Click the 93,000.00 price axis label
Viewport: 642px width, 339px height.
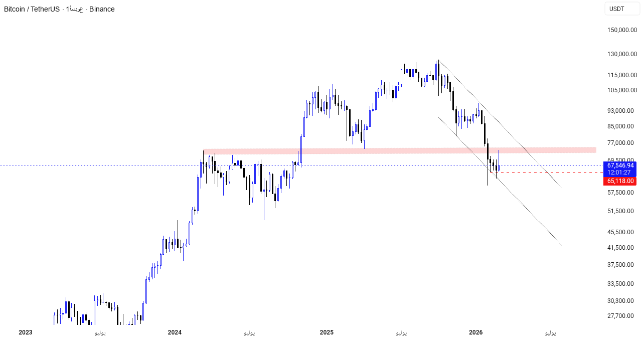tap(622, 111)
